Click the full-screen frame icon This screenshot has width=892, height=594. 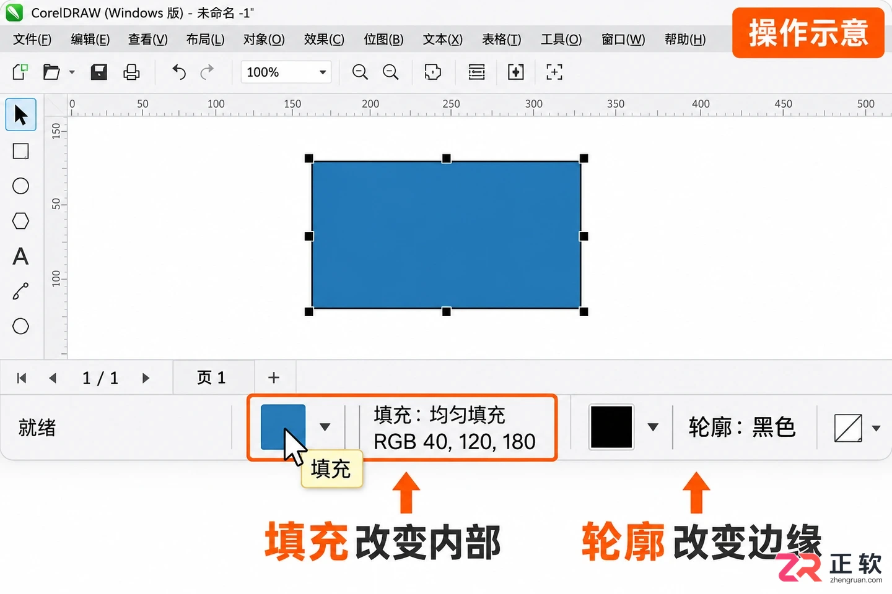click(x=554, y=72)
